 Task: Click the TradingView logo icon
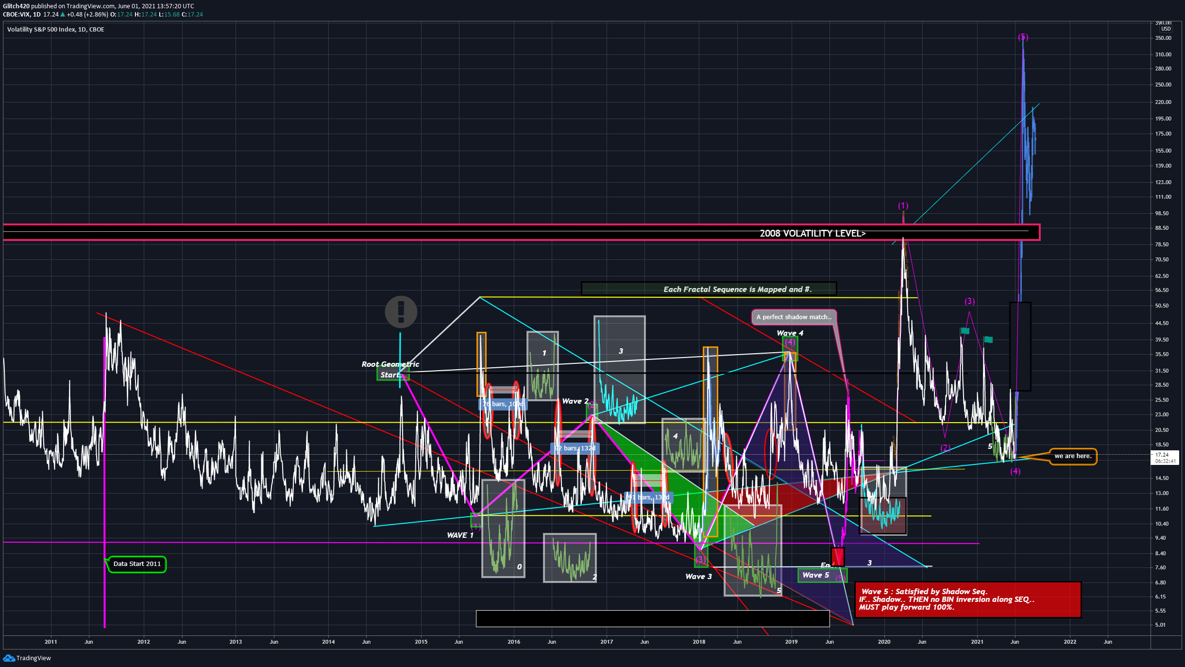pyautogui.click(x=9, y=658)
